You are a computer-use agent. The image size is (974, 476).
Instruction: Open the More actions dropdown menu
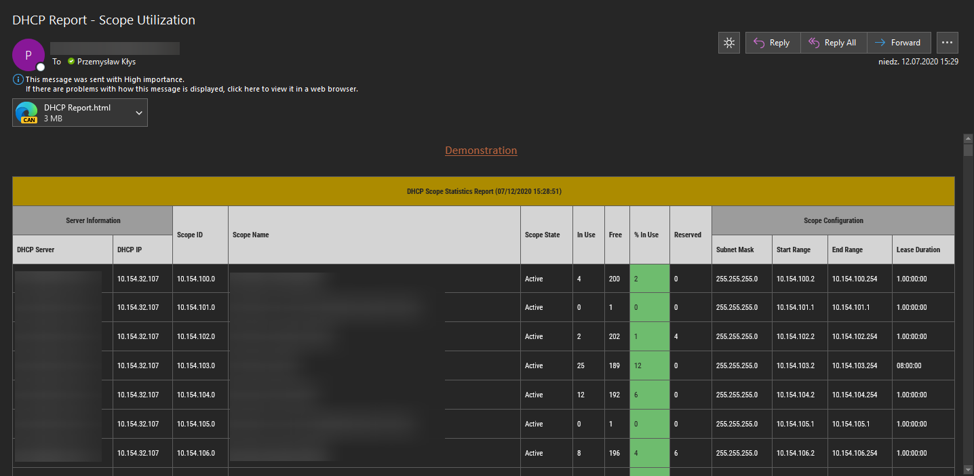(947, 42)
